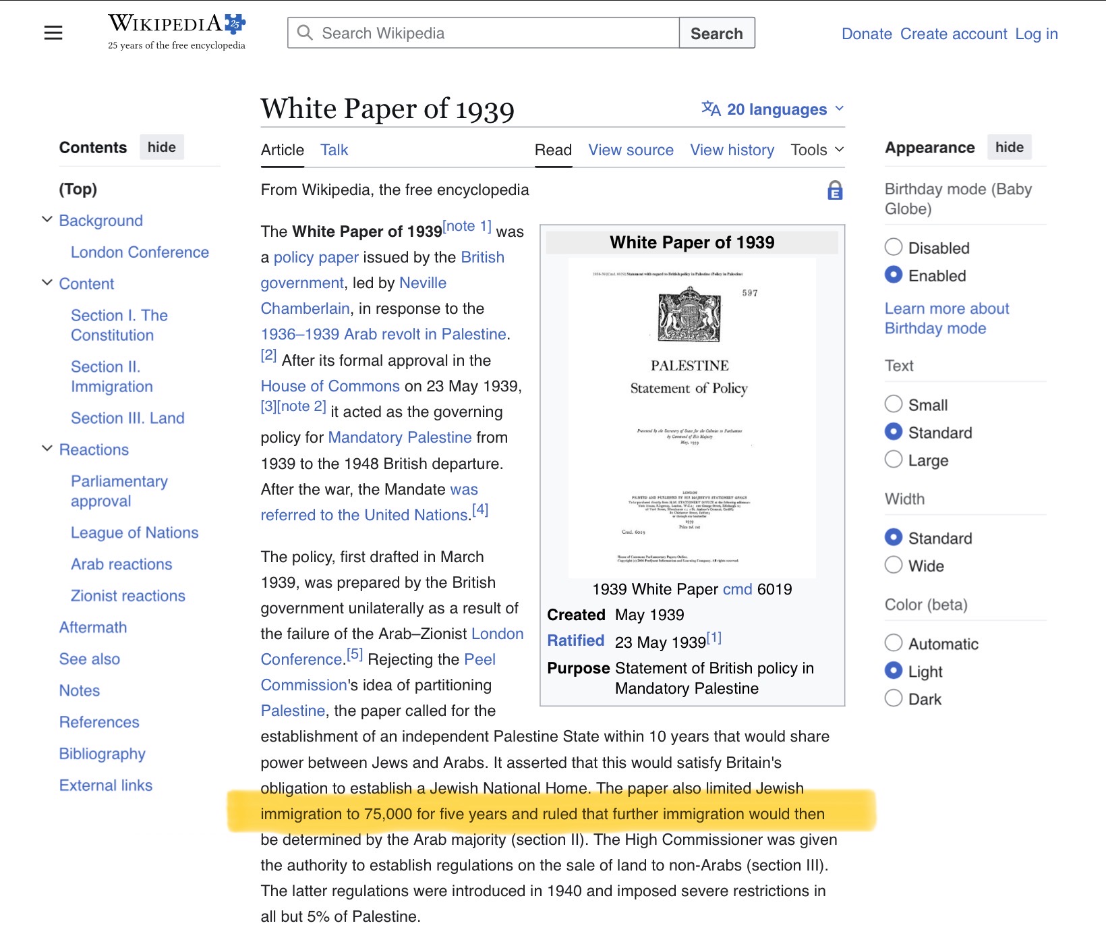Open footnote reference note 1
Screen dimensions: 1106x940
pyautogui.click(x=467, y=227)
